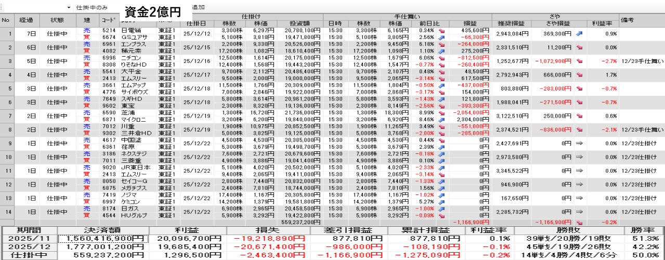Screen dimensions: 665x260
Task: Click the 利益率 column header
Action: (602, 23)
